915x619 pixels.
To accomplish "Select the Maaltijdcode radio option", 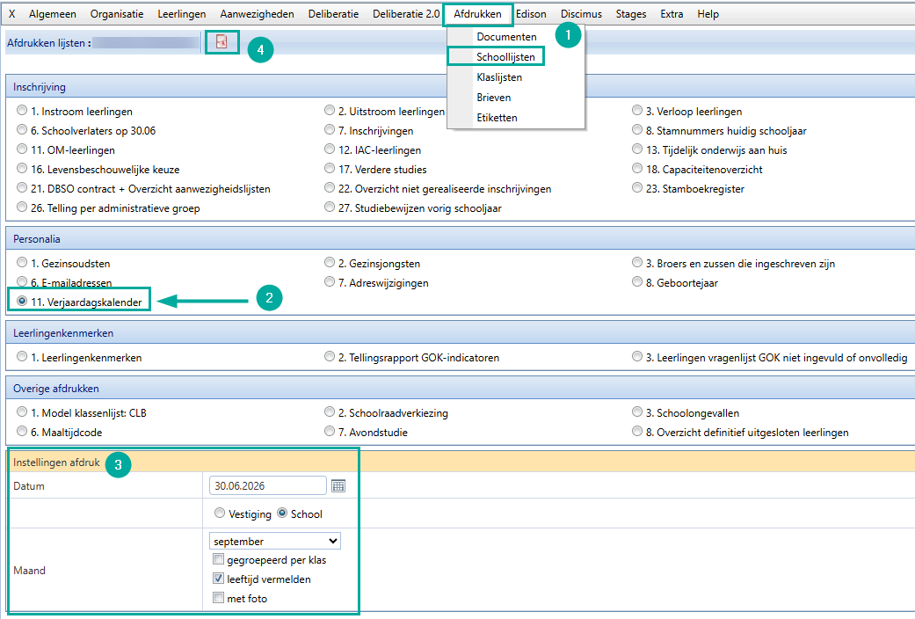I will click(x=22, y=431).
